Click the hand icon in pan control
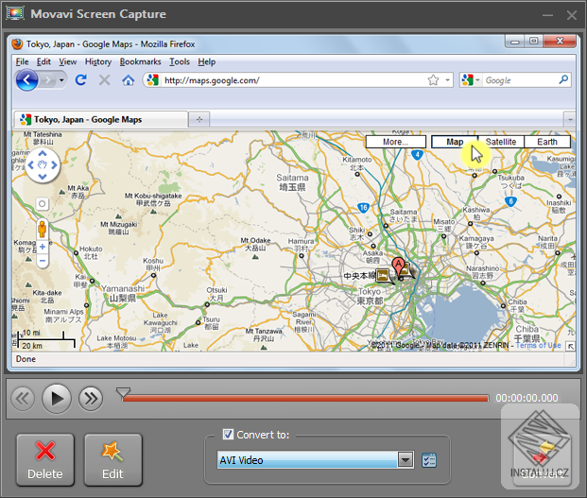Image resolution: width=587 pixels, height=498 pixels. point(43,165)
